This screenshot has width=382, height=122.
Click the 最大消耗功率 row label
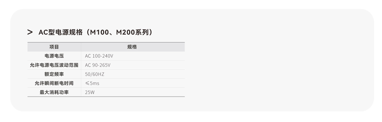click(54, 92)
